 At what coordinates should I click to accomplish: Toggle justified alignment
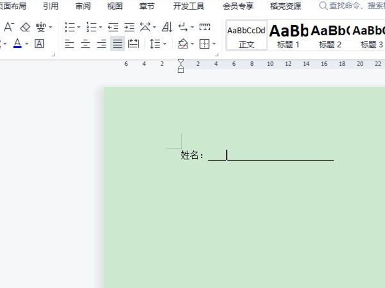[117, 44]
